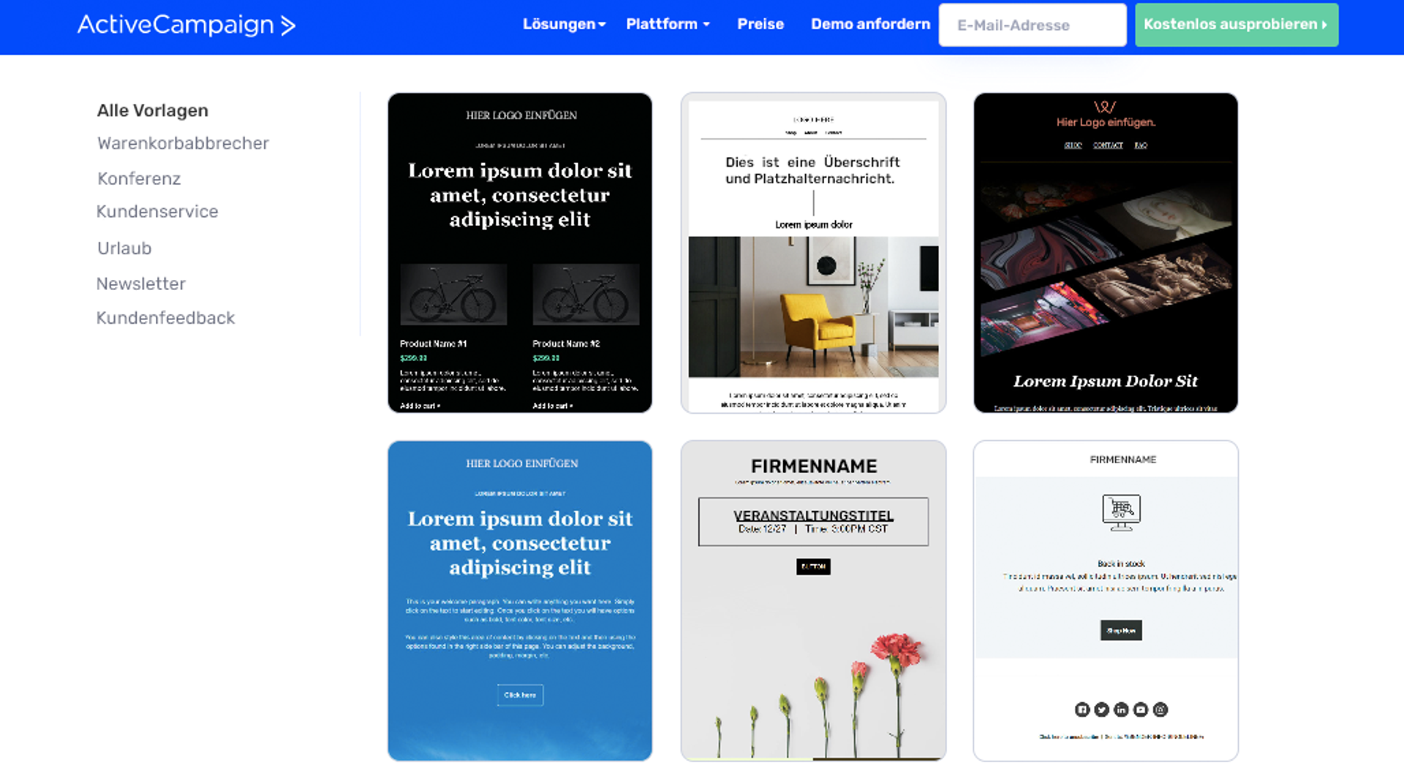Viewport: 1404px width, 771px height.
Task: Click the ActiveCampaign logo
Action: coord(186,25)
